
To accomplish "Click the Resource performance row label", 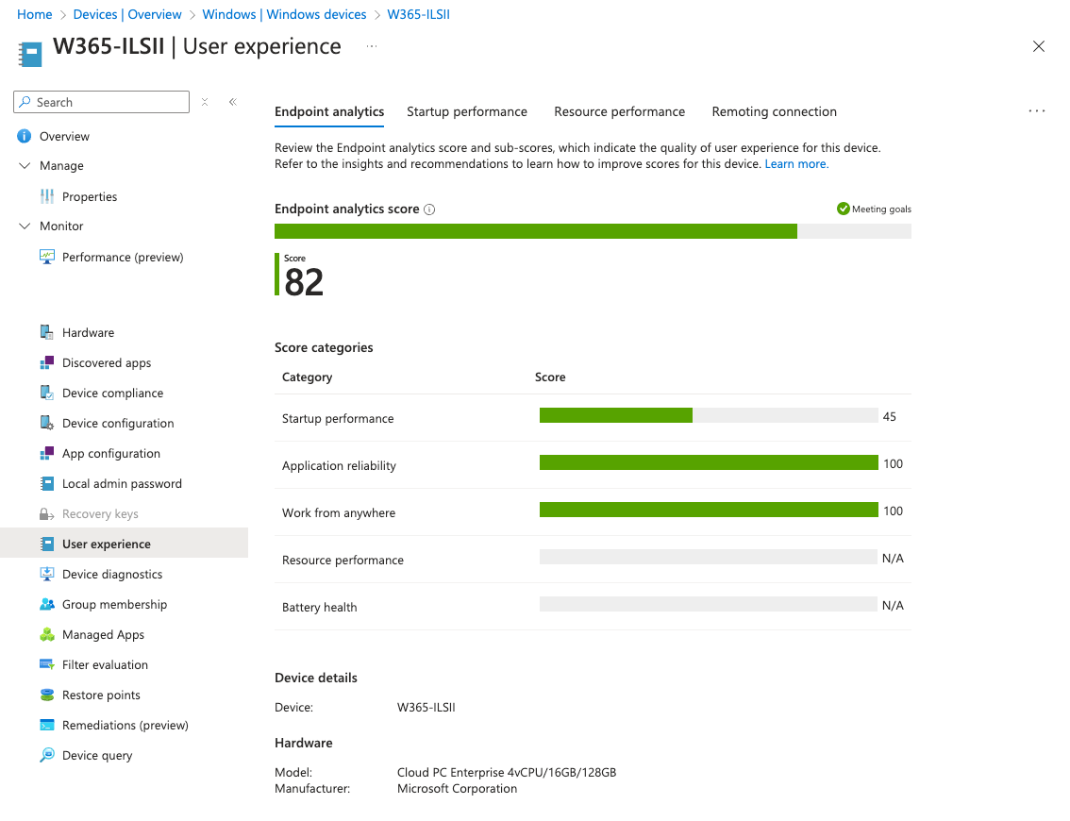I will point(343,560).
